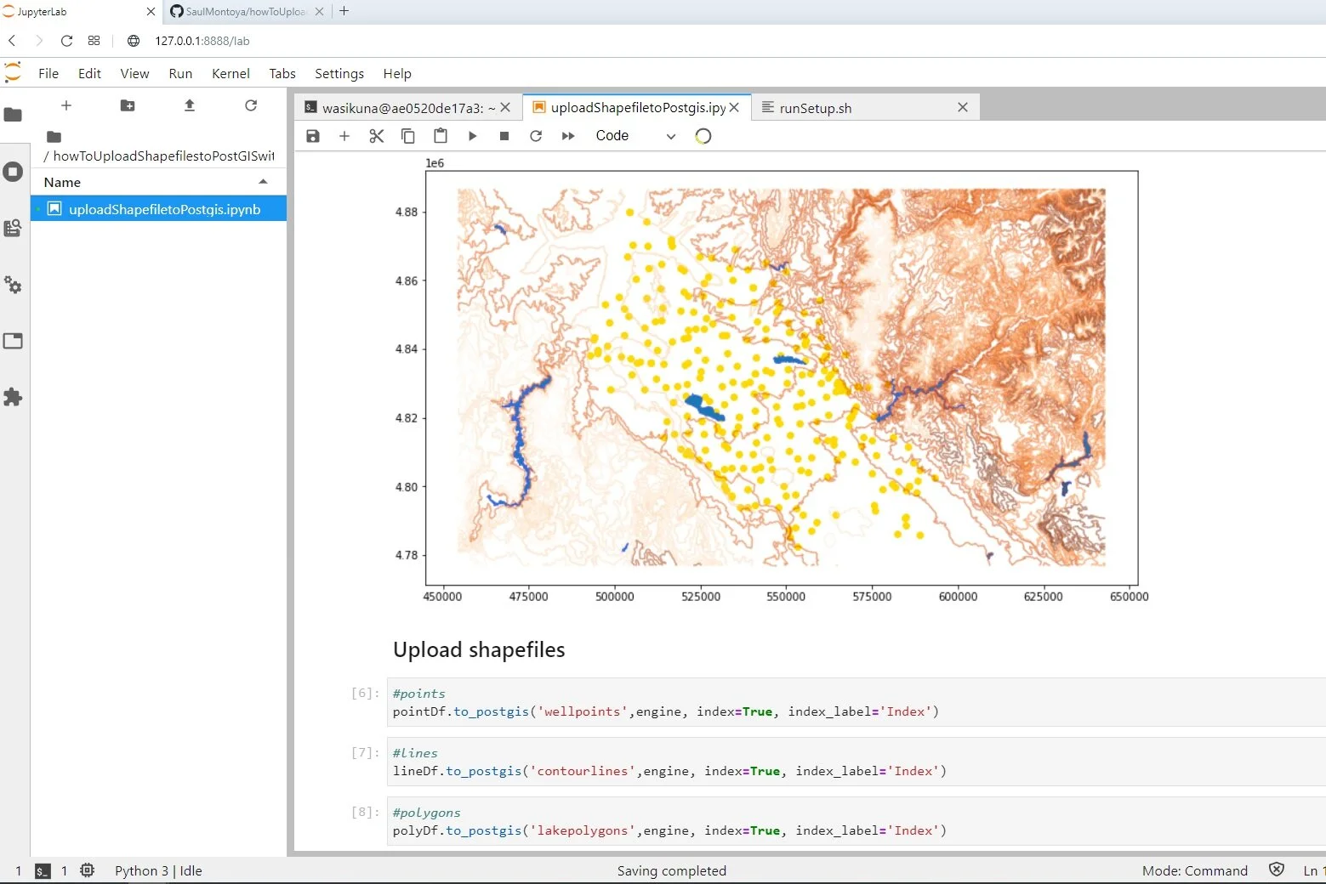Image resolution: width=1326 pixels, height=884 pixels.
Task: Open the Code cell type dropdown
Action: (x=635, y=135)
